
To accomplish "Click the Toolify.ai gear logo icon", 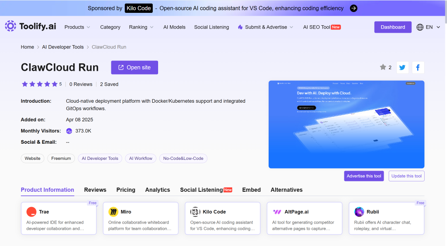I will tap(10, 26).
